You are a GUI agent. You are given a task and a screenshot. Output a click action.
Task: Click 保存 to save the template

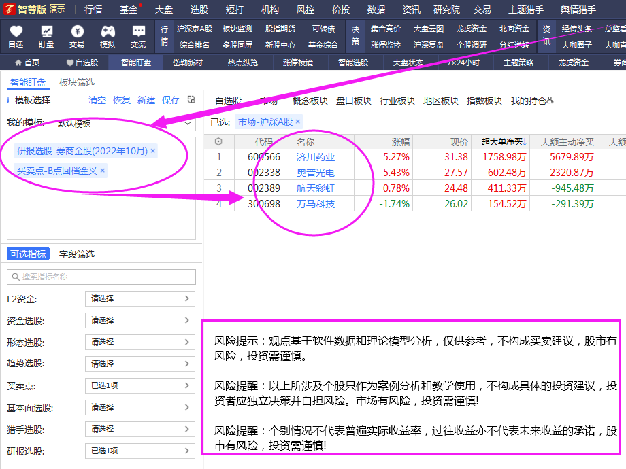pos(171,100)
